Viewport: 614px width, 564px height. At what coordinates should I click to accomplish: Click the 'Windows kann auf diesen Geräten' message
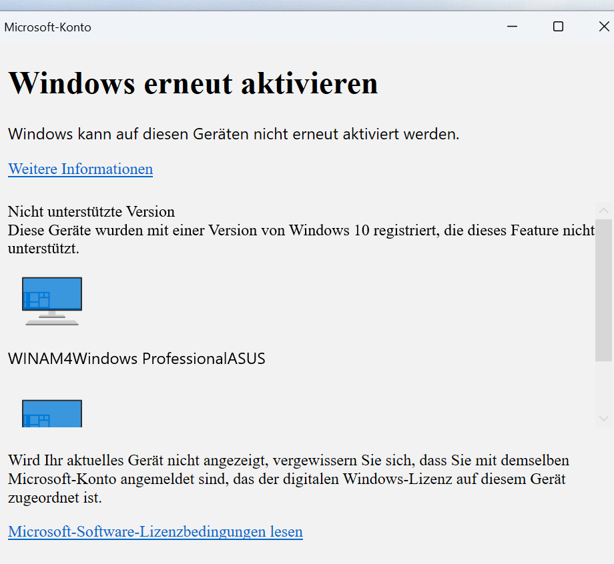point(234,134)
